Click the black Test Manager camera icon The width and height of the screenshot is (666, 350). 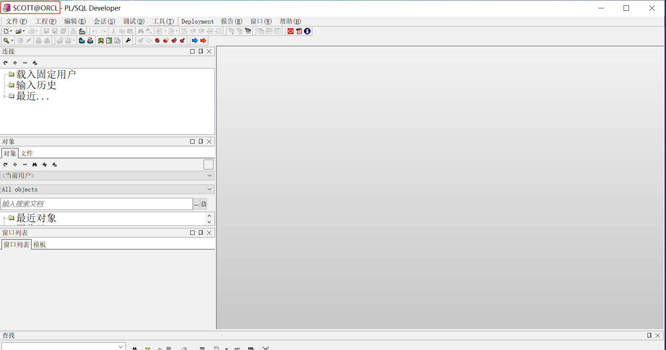(248, 31)
